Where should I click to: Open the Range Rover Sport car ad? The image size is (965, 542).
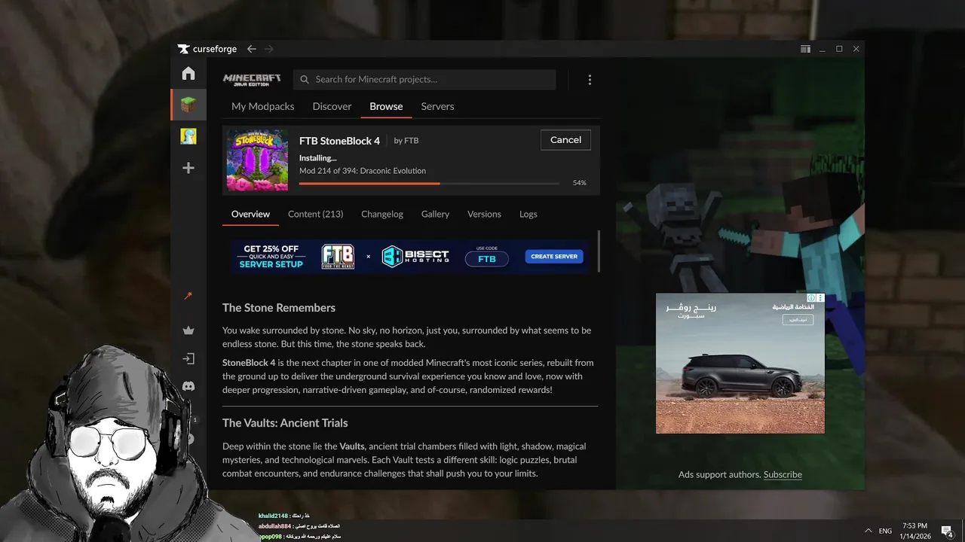pyautogui.click(x=740, y=364)
